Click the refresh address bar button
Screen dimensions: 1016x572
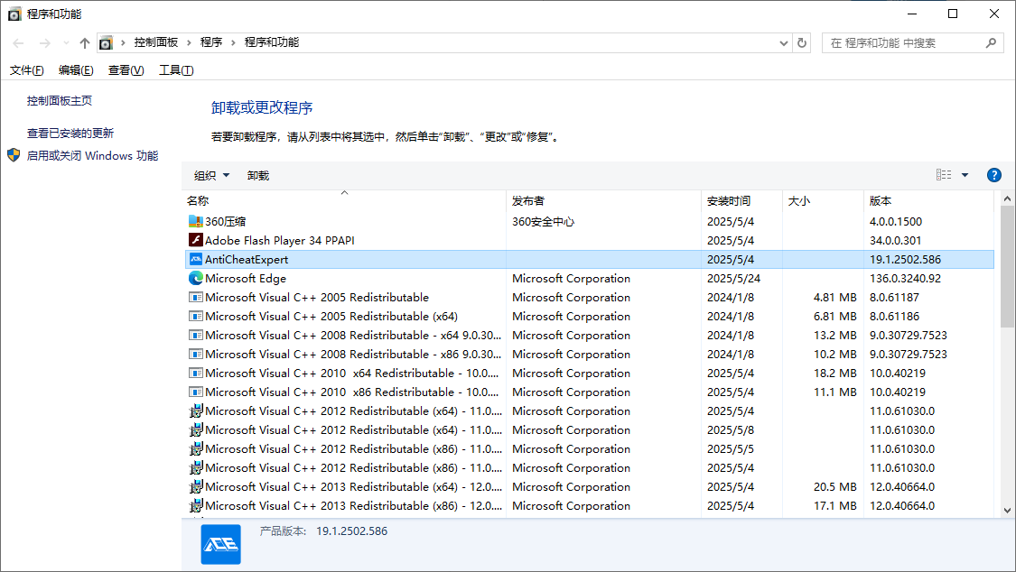802,42
